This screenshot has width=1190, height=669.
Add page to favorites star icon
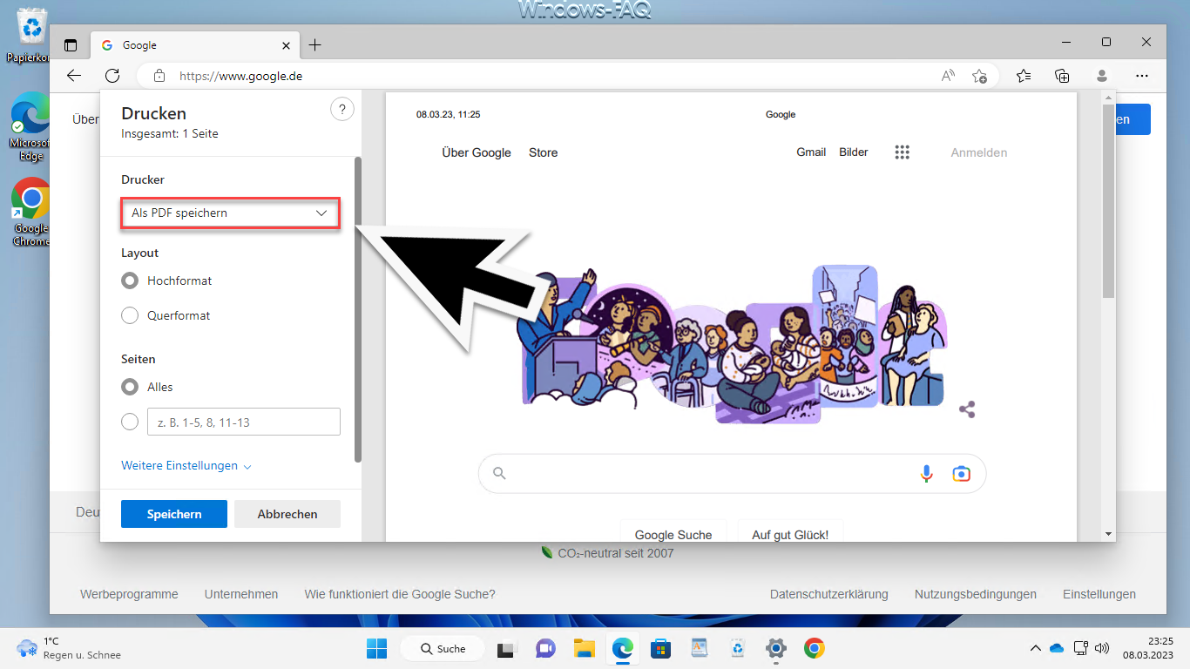(980, 76)
